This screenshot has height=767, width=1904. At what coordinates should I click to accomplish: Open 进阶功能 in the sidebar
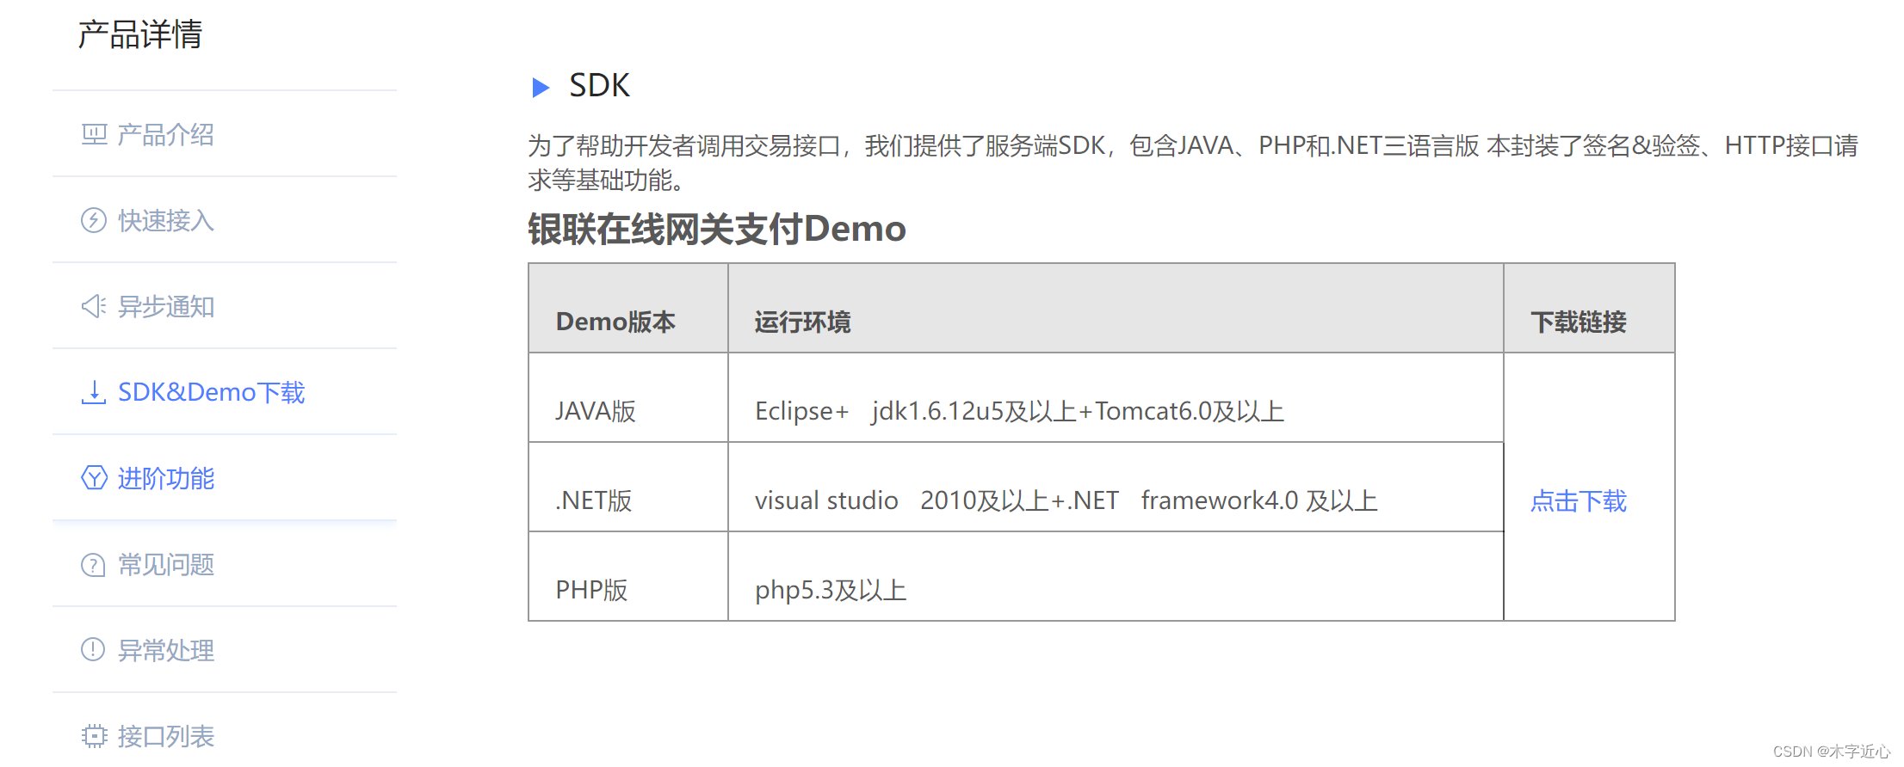point(165,479)
